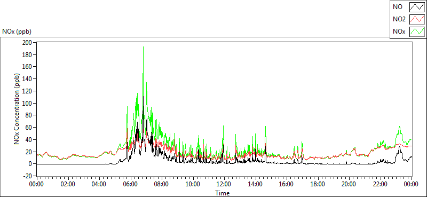The image size is (427, 197).
Task: Click the NOx green line legend icon
Action: point(417,31)
